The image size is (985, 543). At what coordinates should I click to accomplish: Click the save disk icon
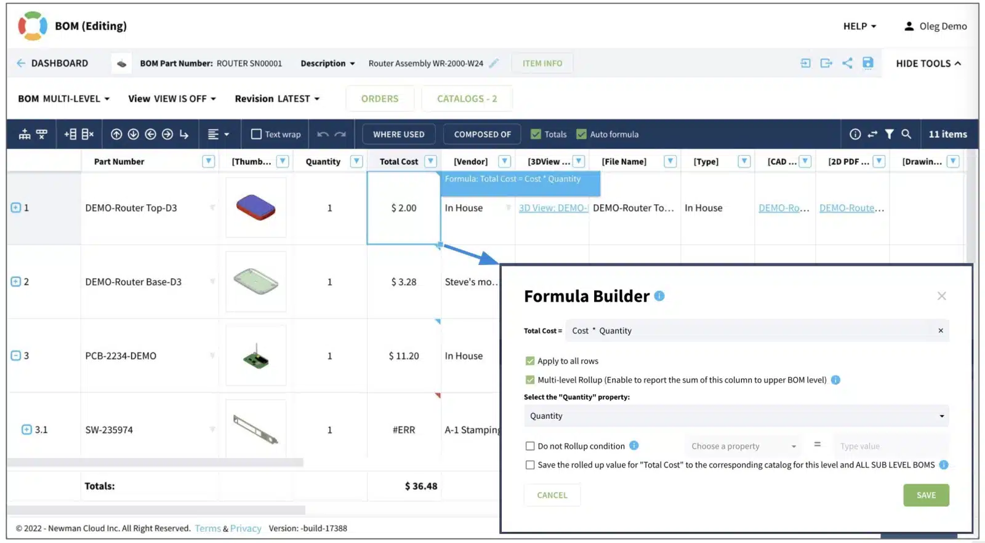coord(868,63)
